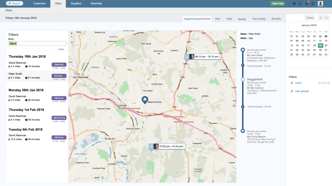332x186 pixels.
Task: Open the Suppliers tab
Action: (x=76, y=4)
